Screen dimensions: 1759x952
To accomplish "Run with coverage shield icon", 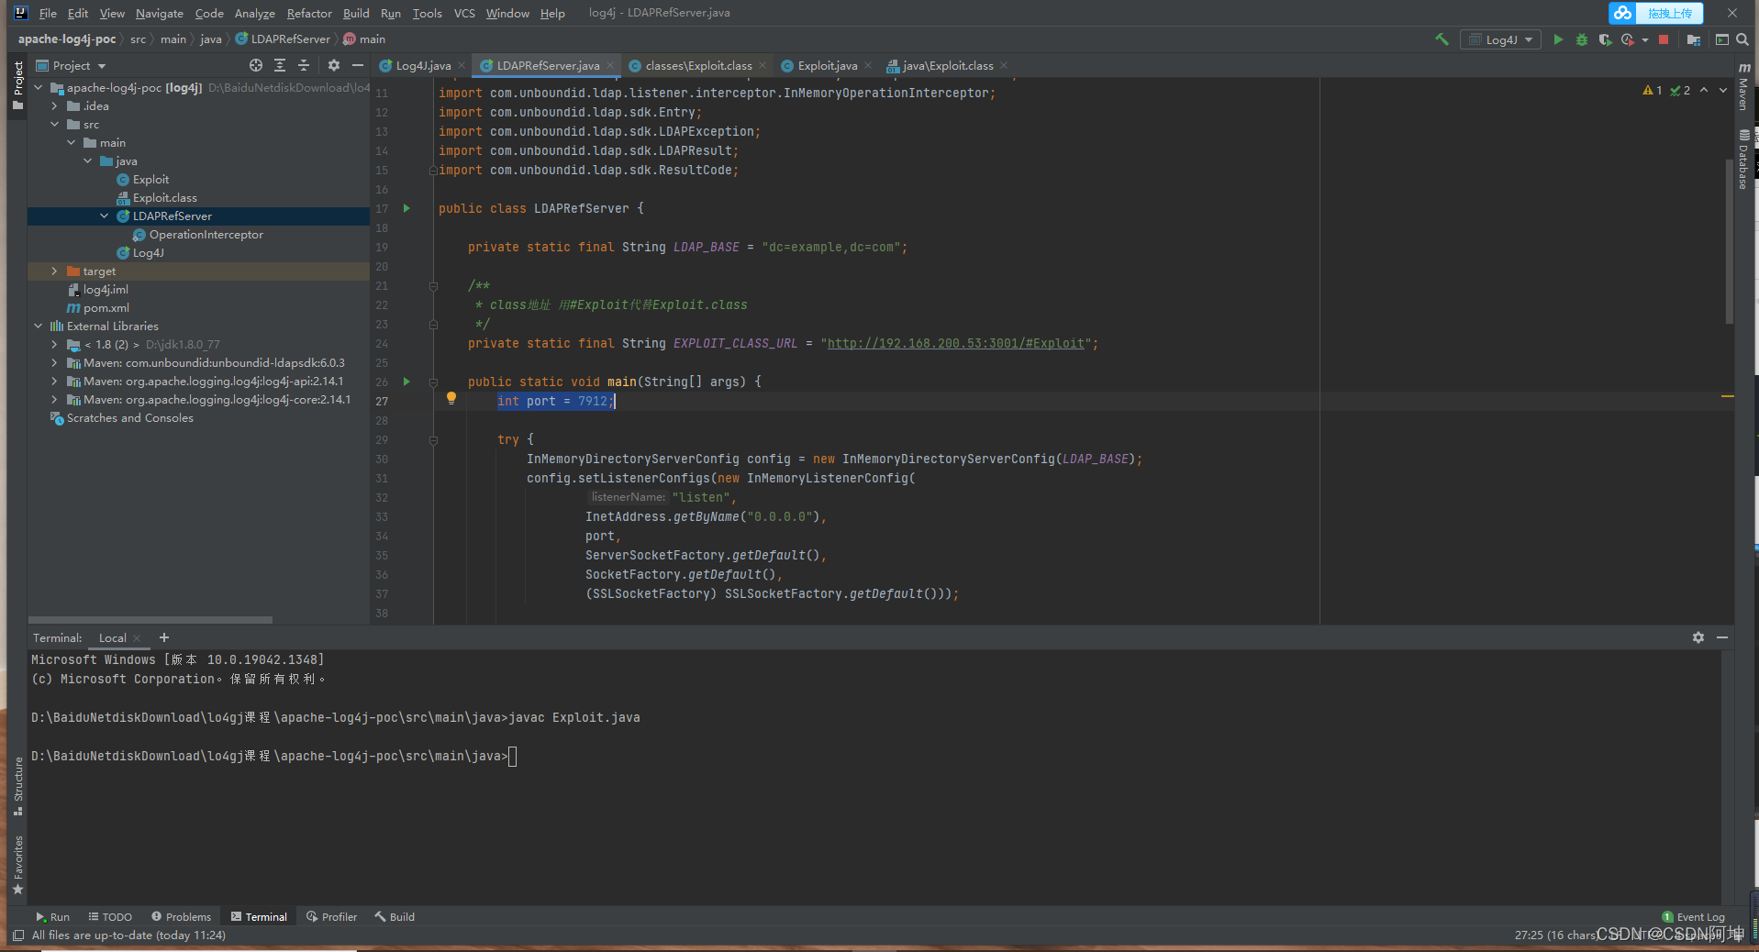I will click(x=1605, y=39).
